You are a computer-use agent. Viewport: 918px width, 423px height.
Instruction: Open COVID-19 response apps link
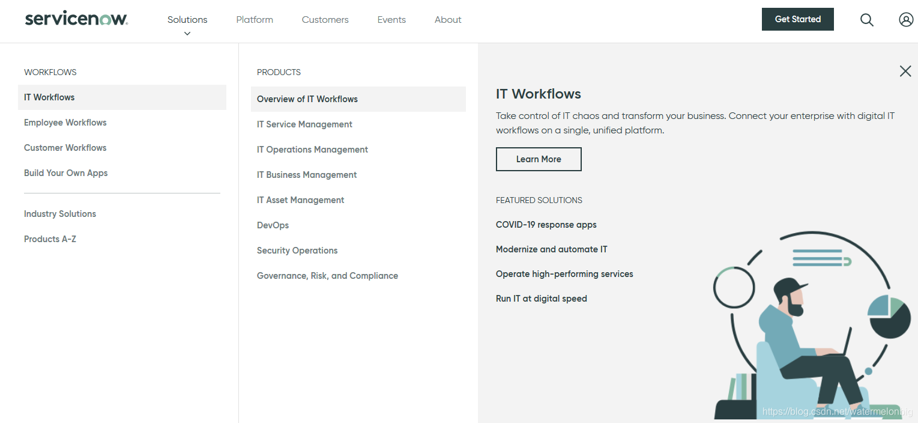(546, 225)
